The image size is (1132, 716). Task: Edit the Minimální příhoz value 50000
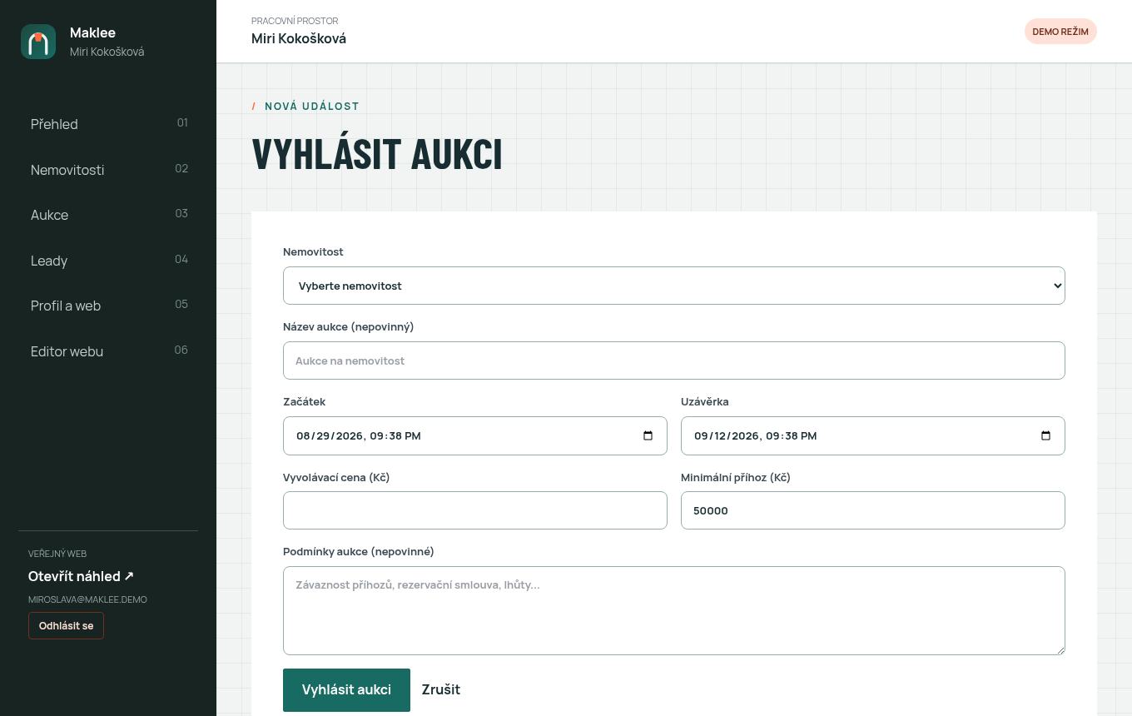coord(873,510)
